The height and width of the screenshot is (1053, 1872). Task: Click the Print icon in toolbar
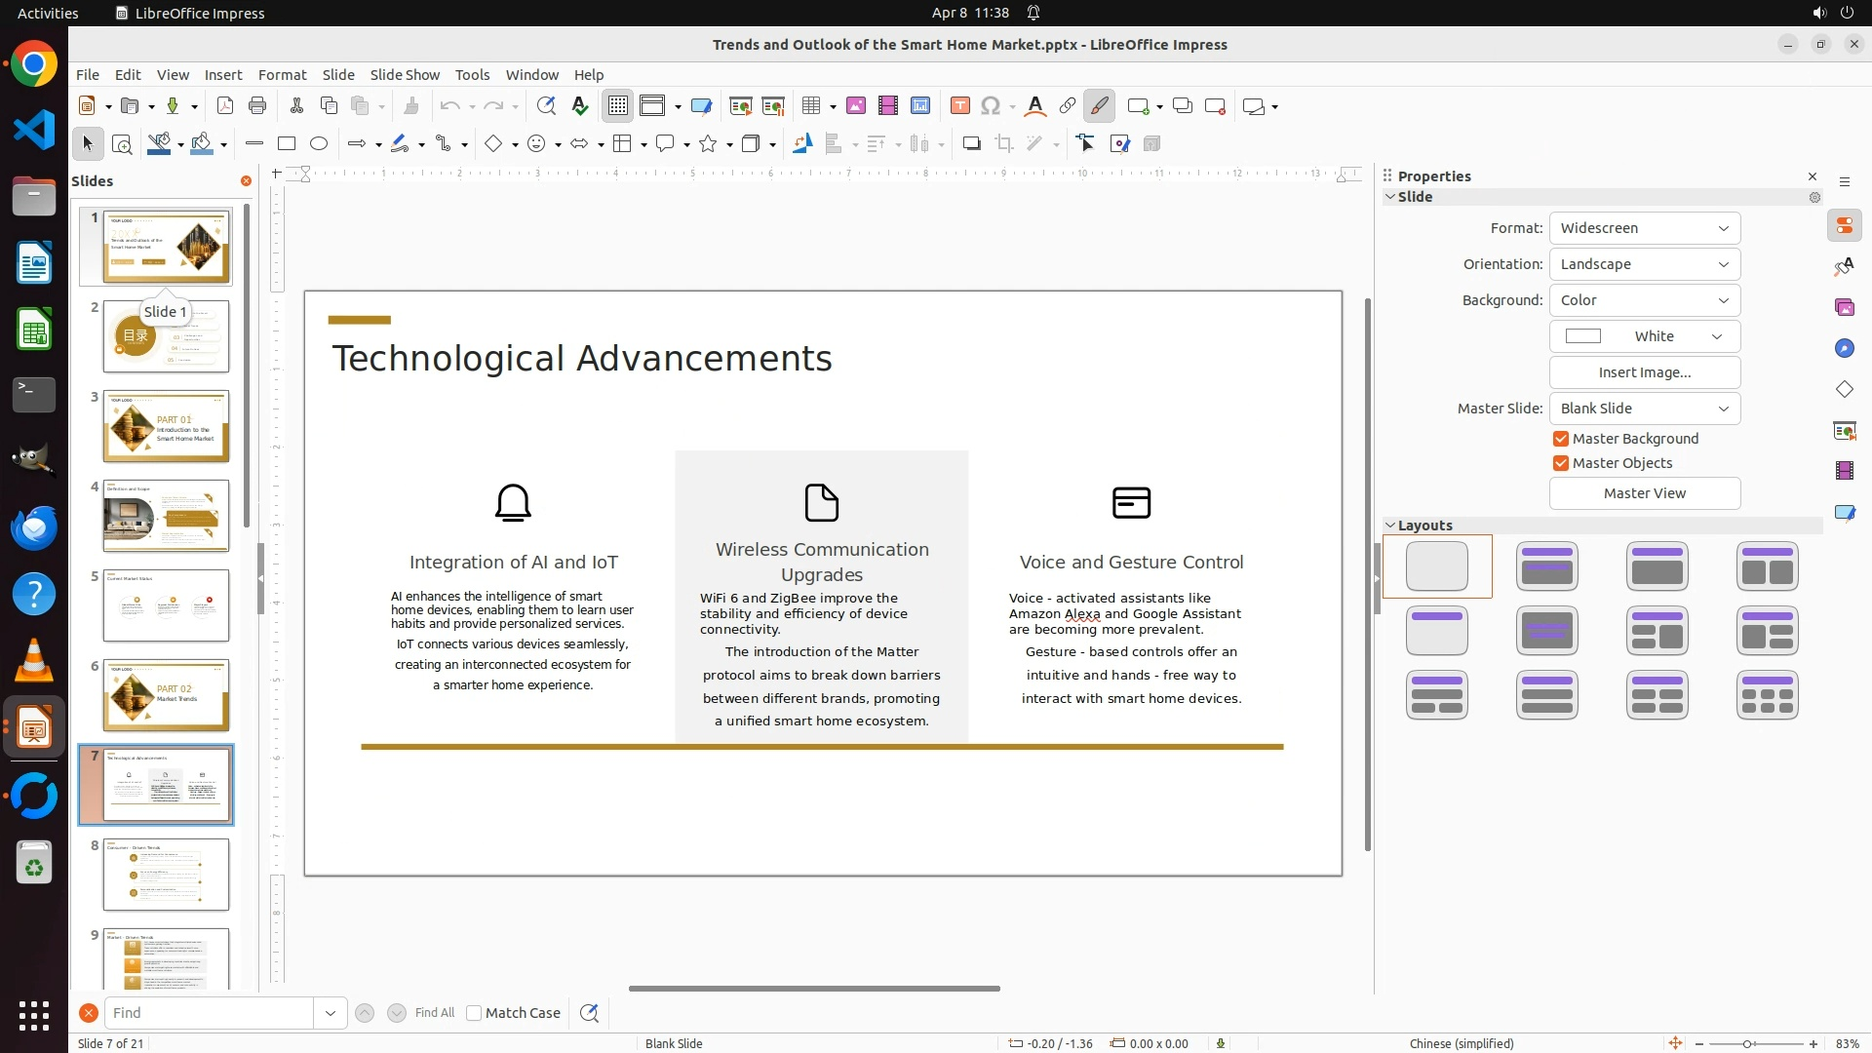[x=257, y=106]
